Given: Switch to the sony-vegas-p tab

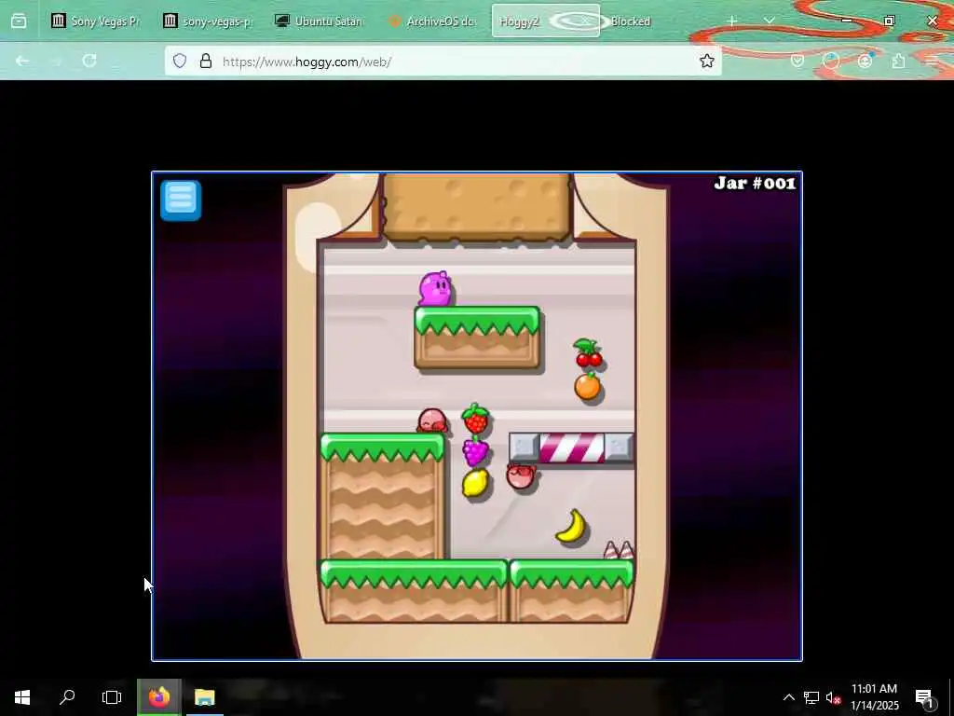Looking at the screenshot, I should tap(208, 21).
